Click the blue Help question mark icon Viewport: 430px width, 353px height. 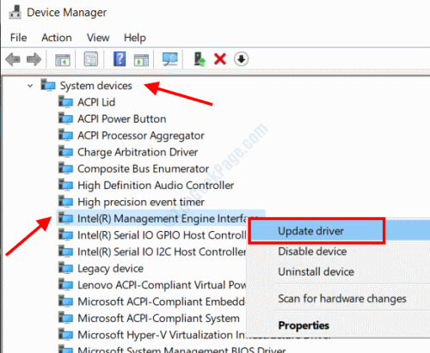120,59
